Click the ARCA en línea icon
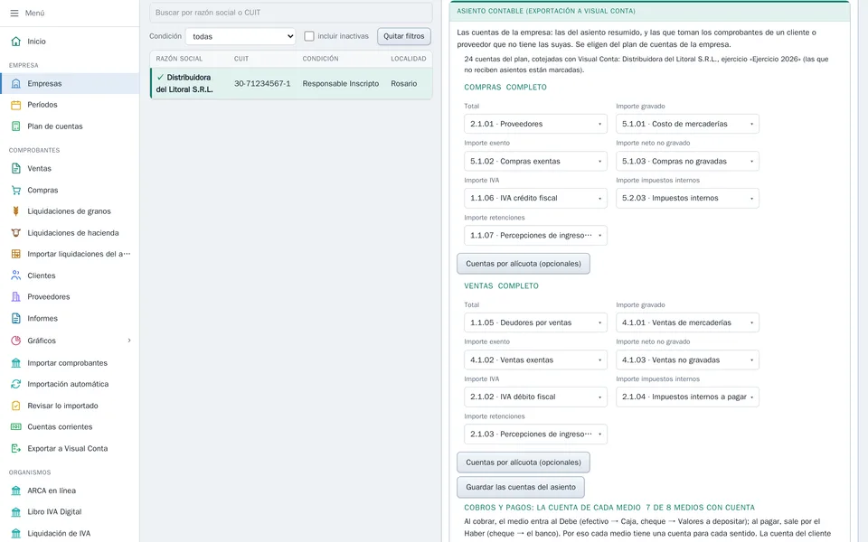The height and width of the screenshot is (542, 868). [x=16, y=491]
